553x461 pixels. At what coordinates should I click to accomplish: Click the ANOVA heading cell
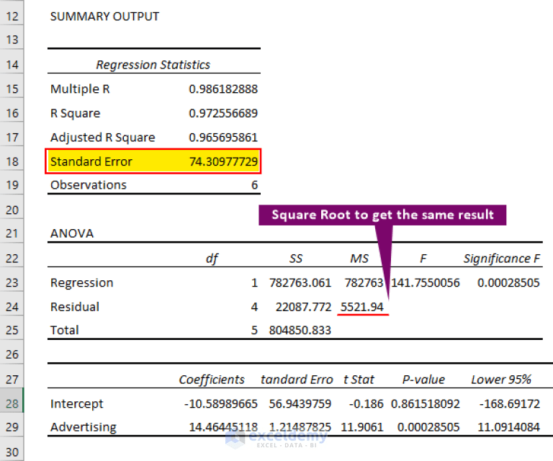click(x=72, y=233)
